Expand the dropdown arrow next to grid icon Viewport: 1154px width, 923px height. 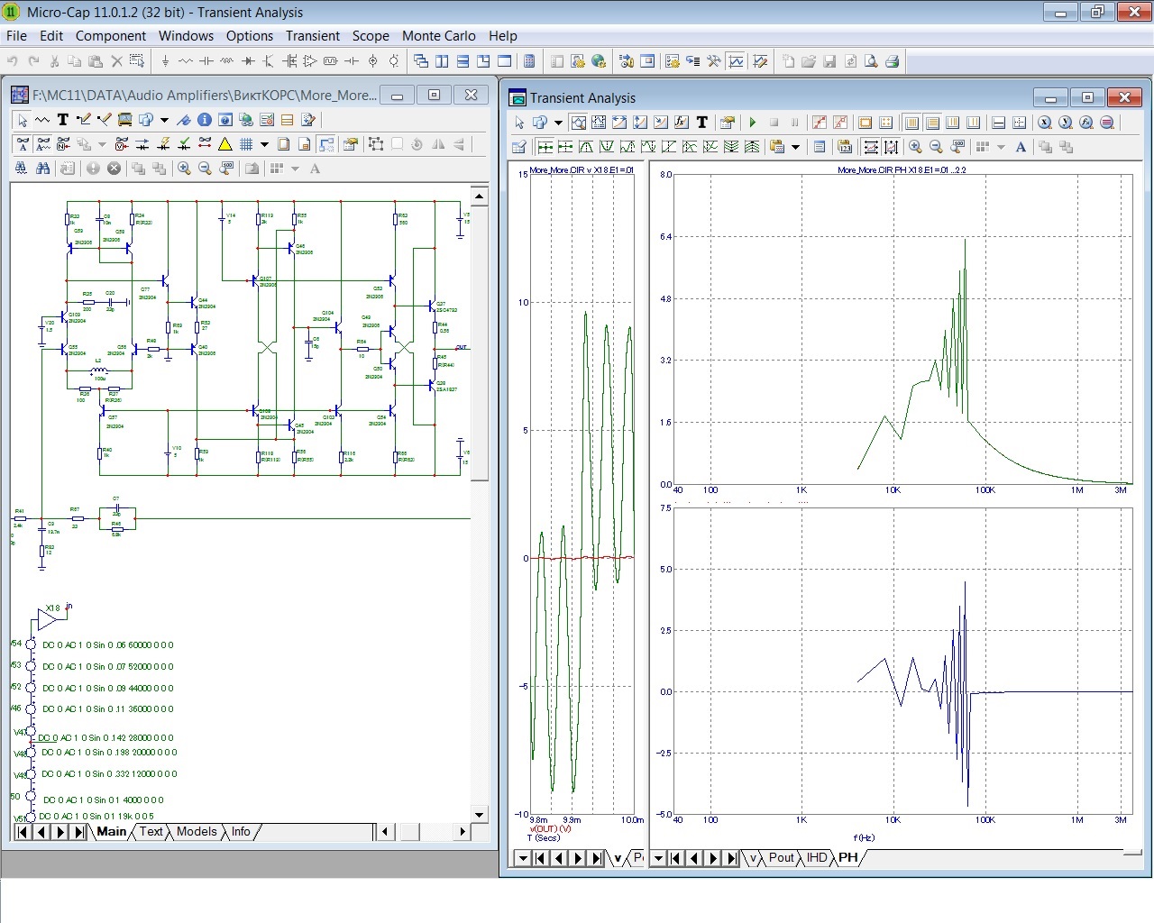coord(264,144)
